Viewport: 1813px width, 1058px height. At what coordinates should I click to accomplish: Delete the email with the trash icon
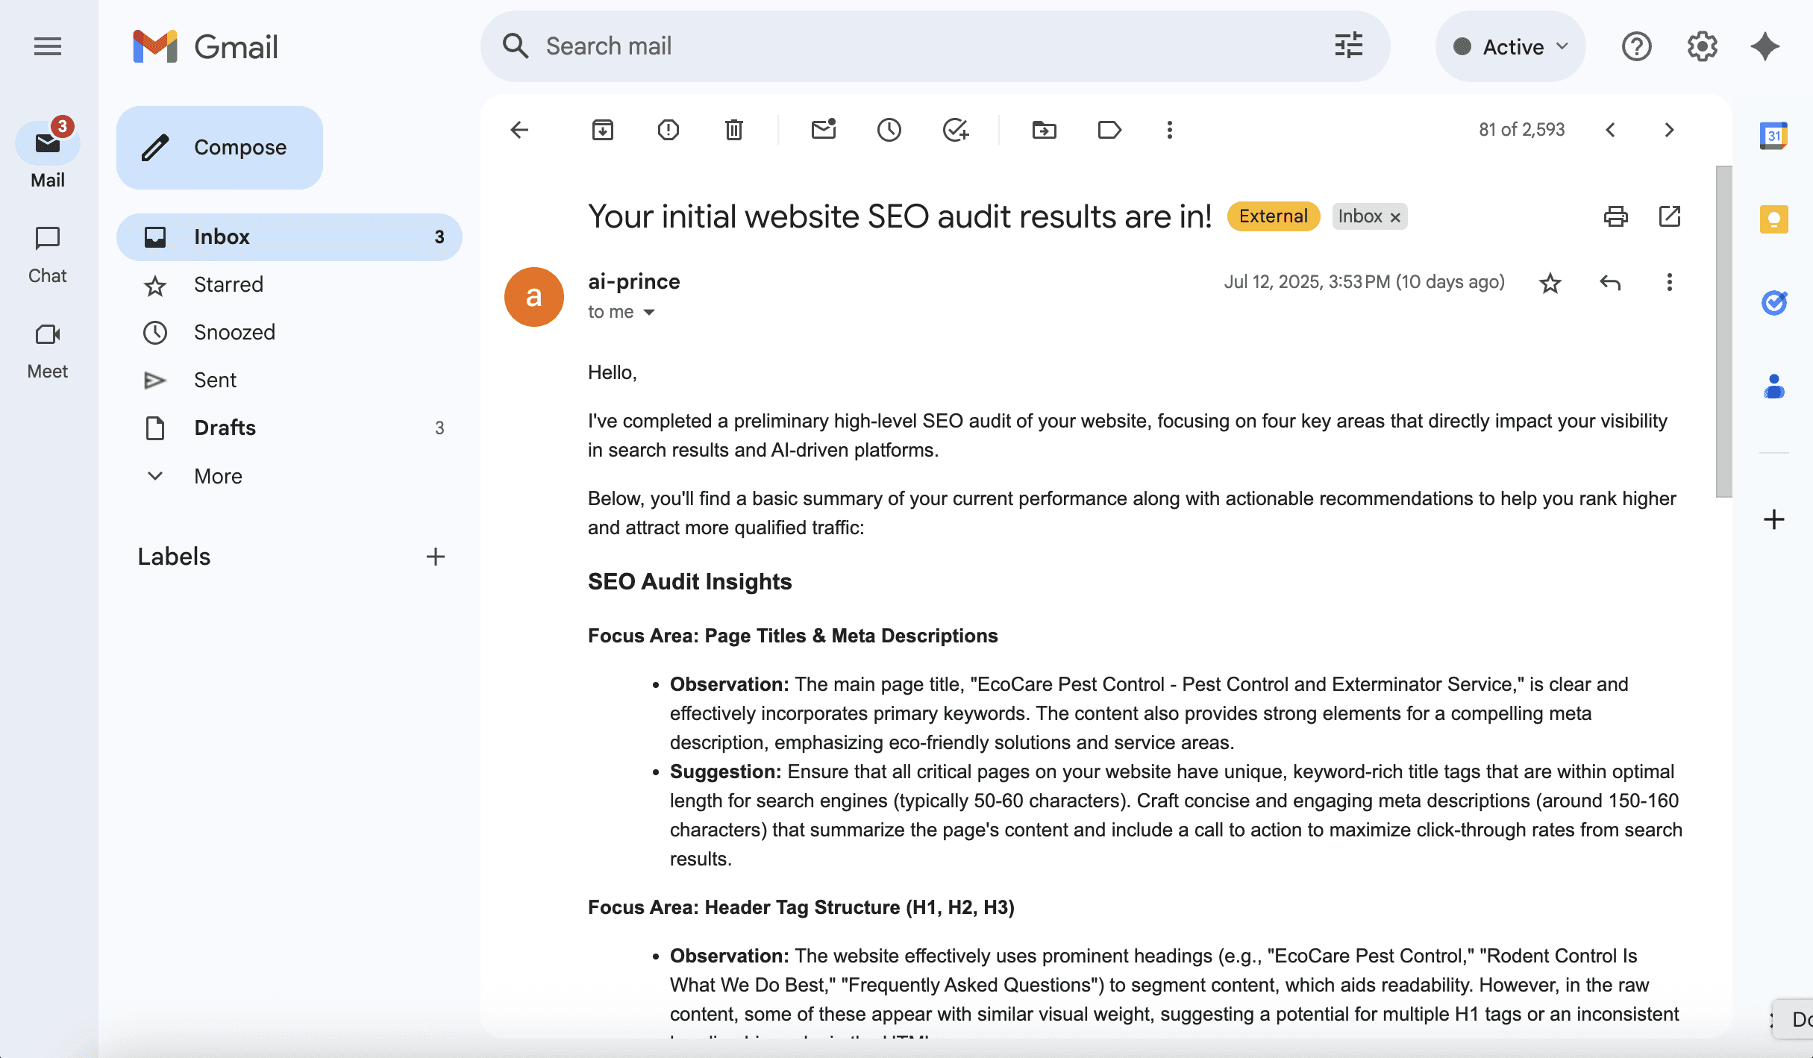click(x=733, y=130)
